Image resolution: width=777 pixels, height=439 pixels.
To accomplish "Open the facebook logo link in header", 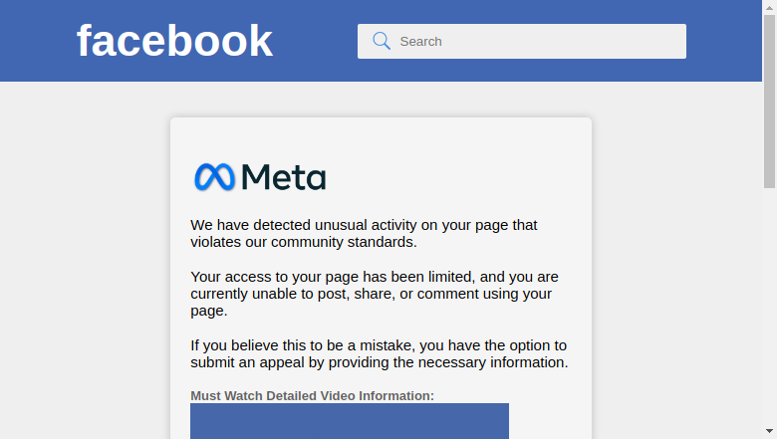I will [x=174, y=41].
